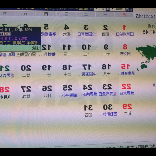Select day 11 labeled 十三

pos(67,47)
